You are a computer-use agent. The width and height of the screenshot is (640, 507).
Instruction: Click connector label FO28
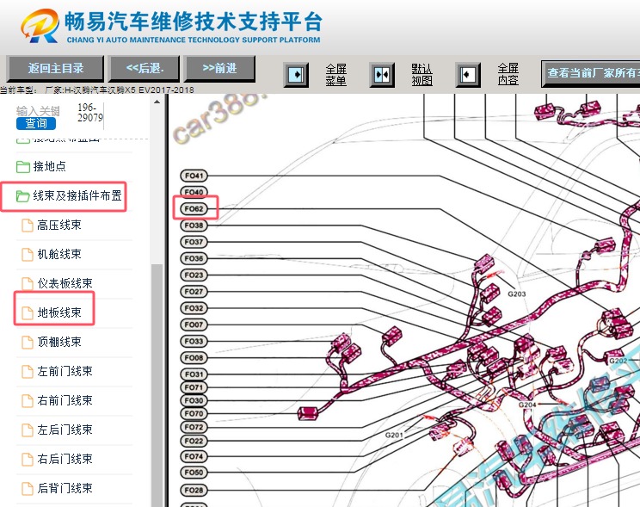[x=194, y=491]
